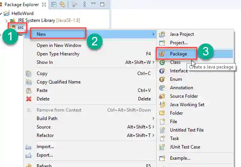
Task: Click the red Delete icon
Action: click(x=28, y=99)
